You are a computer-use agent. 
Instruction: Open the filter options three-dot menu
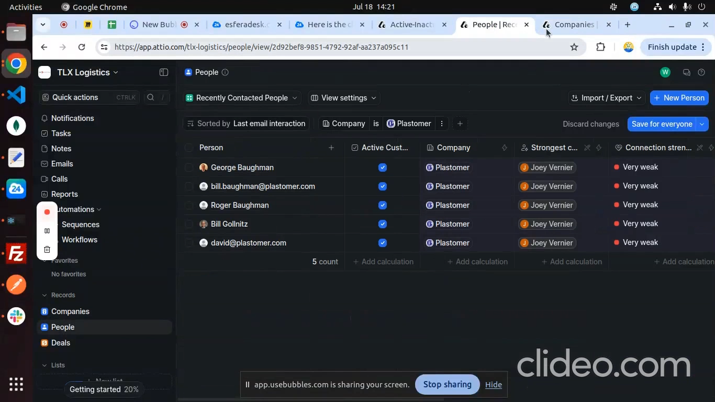click(442, 124)
